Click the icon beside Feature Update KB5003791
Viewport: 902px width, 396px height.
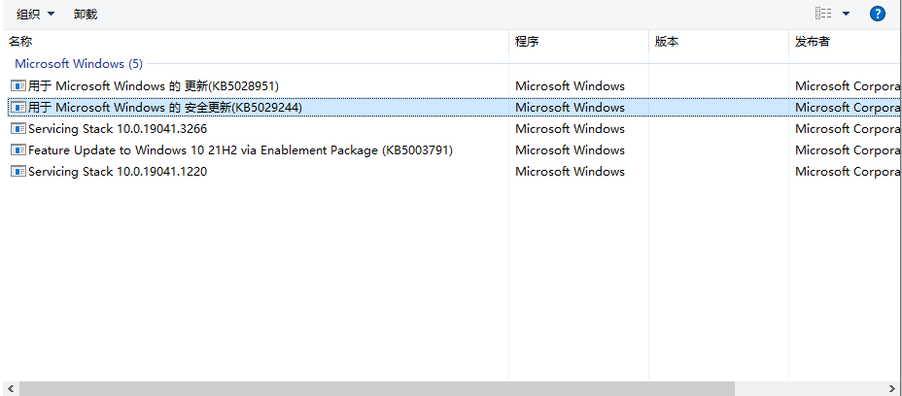[x=17, y=150]
